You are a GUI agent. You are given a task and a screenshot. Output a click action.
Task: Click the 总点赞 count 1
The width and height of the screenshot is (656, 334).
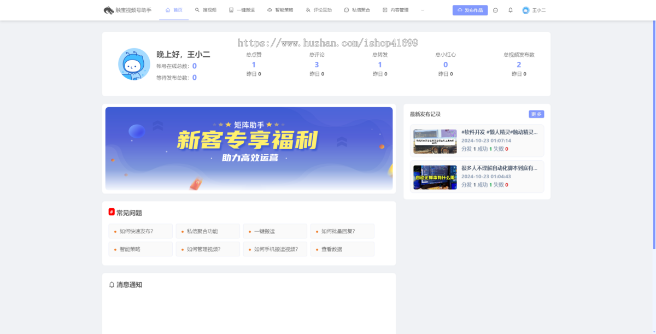click(254, 65)
